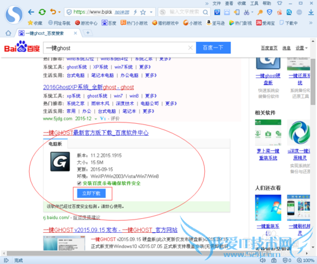This screenshot has width=317, height=264.
Task: Click the accelerator lightning icon
Action: pyautogui.click(x=135, y=12)
